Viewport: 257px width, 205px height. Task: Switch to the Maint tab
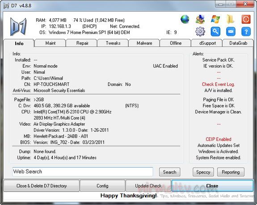point(51,43)
